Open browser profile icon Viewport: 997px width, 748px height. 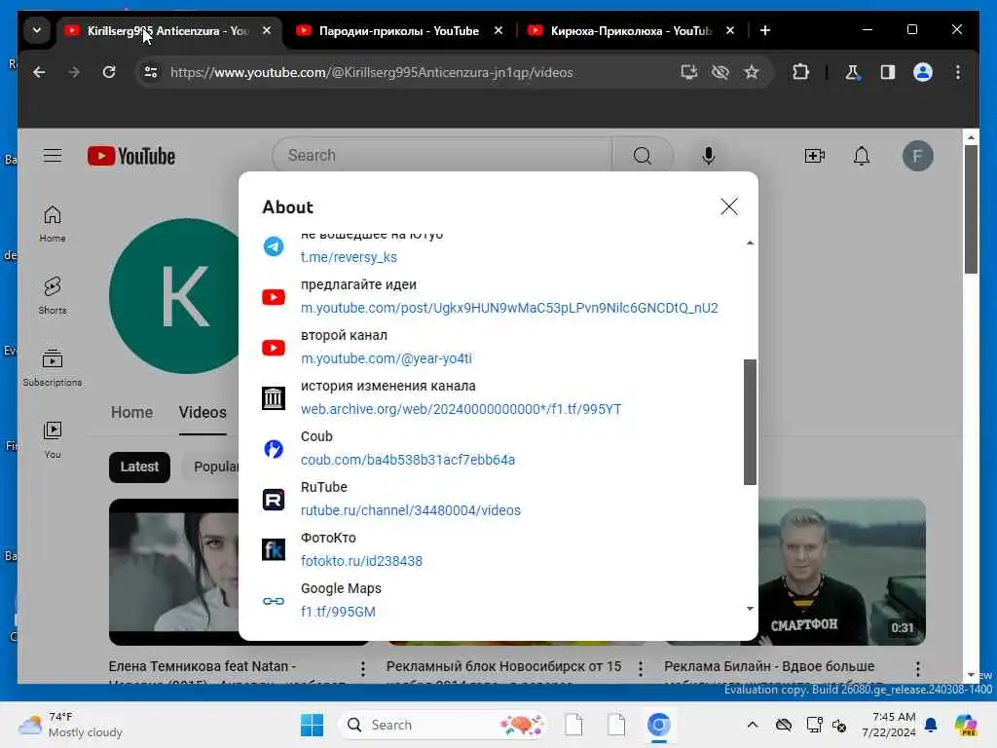click(923, 72)
